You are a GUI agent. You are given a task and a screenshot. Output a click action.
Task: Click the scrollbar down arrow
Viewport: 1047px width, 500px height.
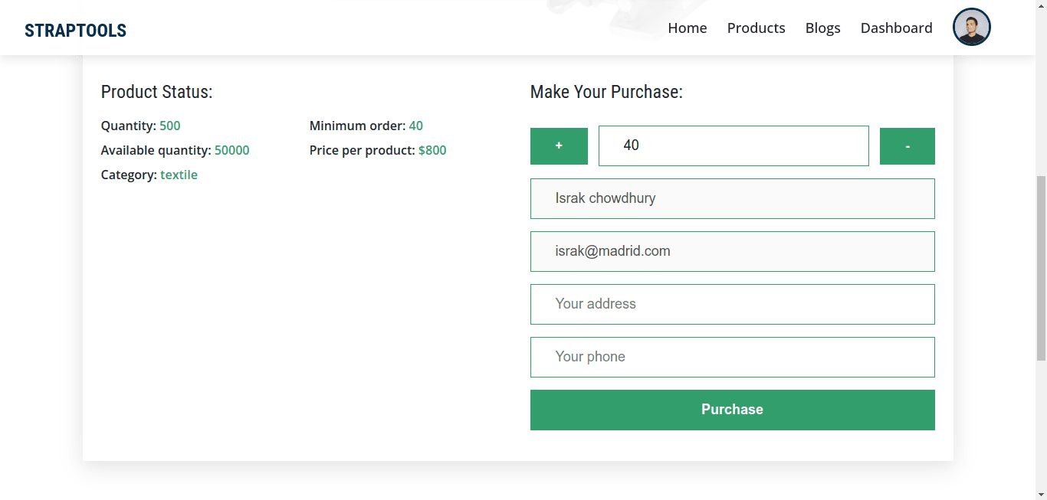[1041, 494]
